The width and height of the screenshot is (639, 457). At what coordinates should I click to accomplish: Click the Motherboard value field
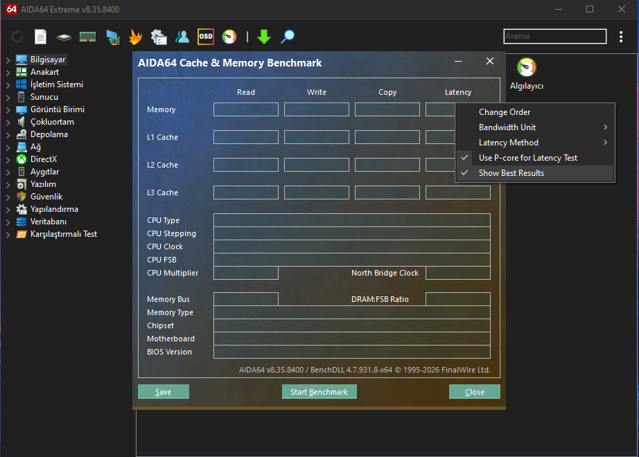pyautogui.click(x=351, y=339)
